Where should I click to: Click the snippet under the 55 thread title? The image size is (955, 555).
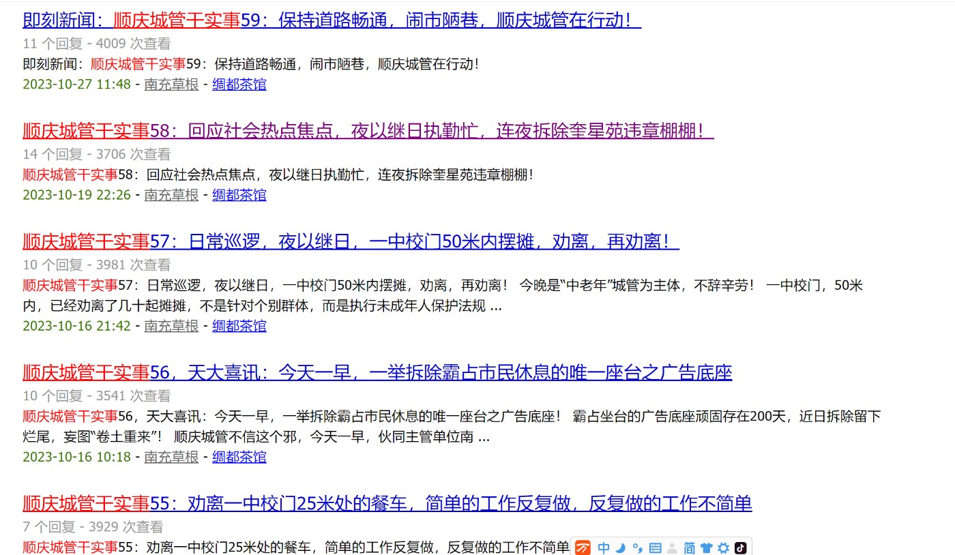point(296,547)
